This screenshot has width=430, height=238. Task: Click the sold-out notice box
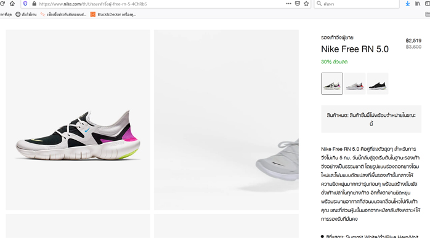[x=371, y=119]
